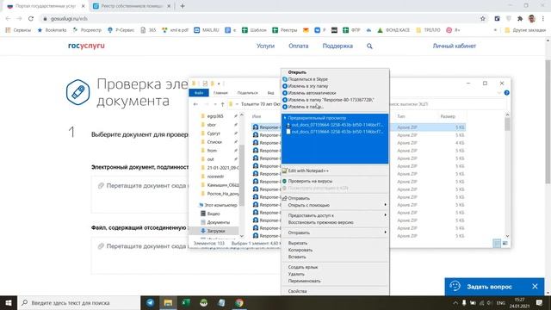Viewport: 551px width, 310px height.
Task: Open Excel from the taskbar
Action: (186, 302)
